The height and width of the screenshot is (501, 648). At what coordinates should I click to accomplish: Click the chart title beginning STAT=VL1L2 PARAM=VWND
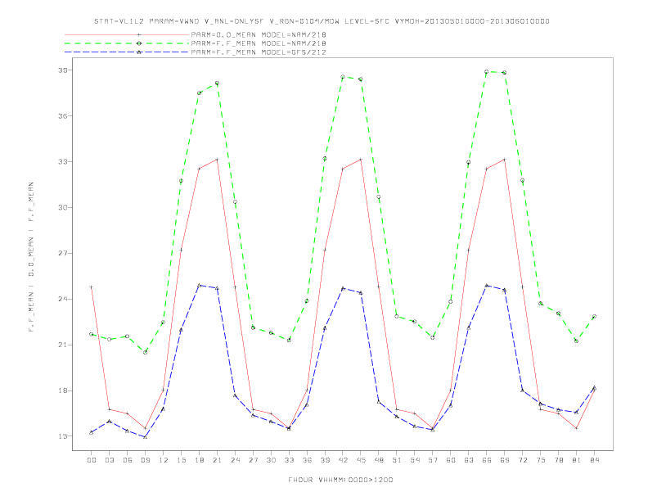click(322, 21)
